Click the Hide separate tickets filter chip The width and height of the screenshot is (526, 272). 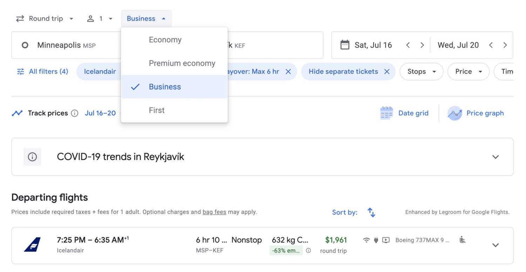[x=343, y=71]
